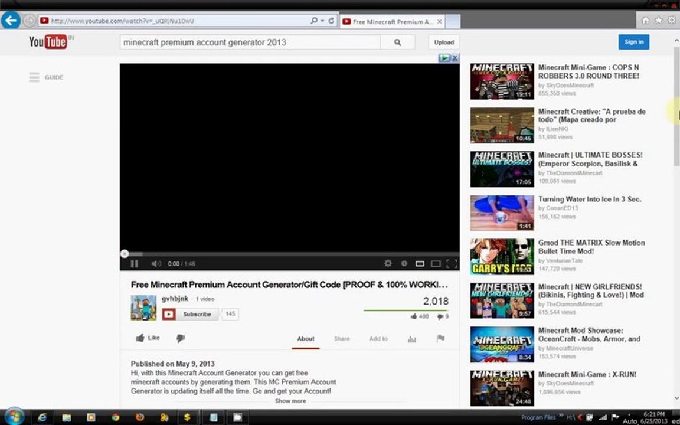Open the About tab
The width and height of the screenshot is (680, 425).
pos(305,339)
